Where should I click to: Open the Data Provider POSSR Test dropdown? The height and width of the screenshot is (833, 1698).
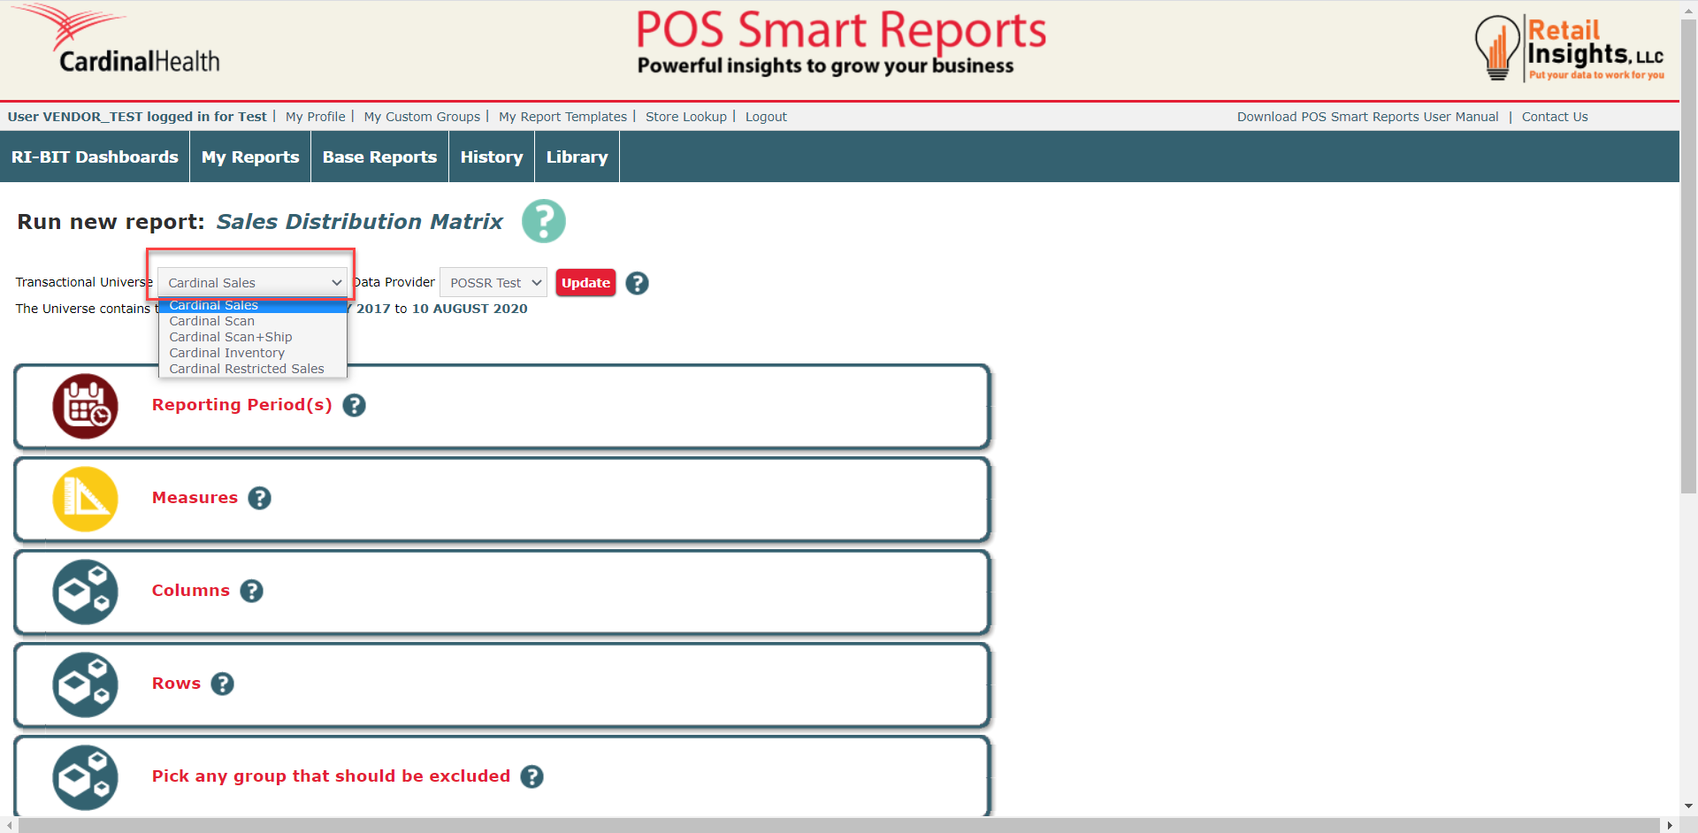tap(493, 283)
